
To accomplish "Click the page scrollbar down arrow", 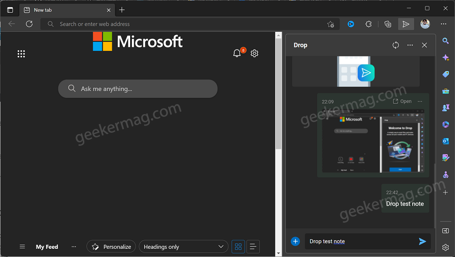I will 278,253.
